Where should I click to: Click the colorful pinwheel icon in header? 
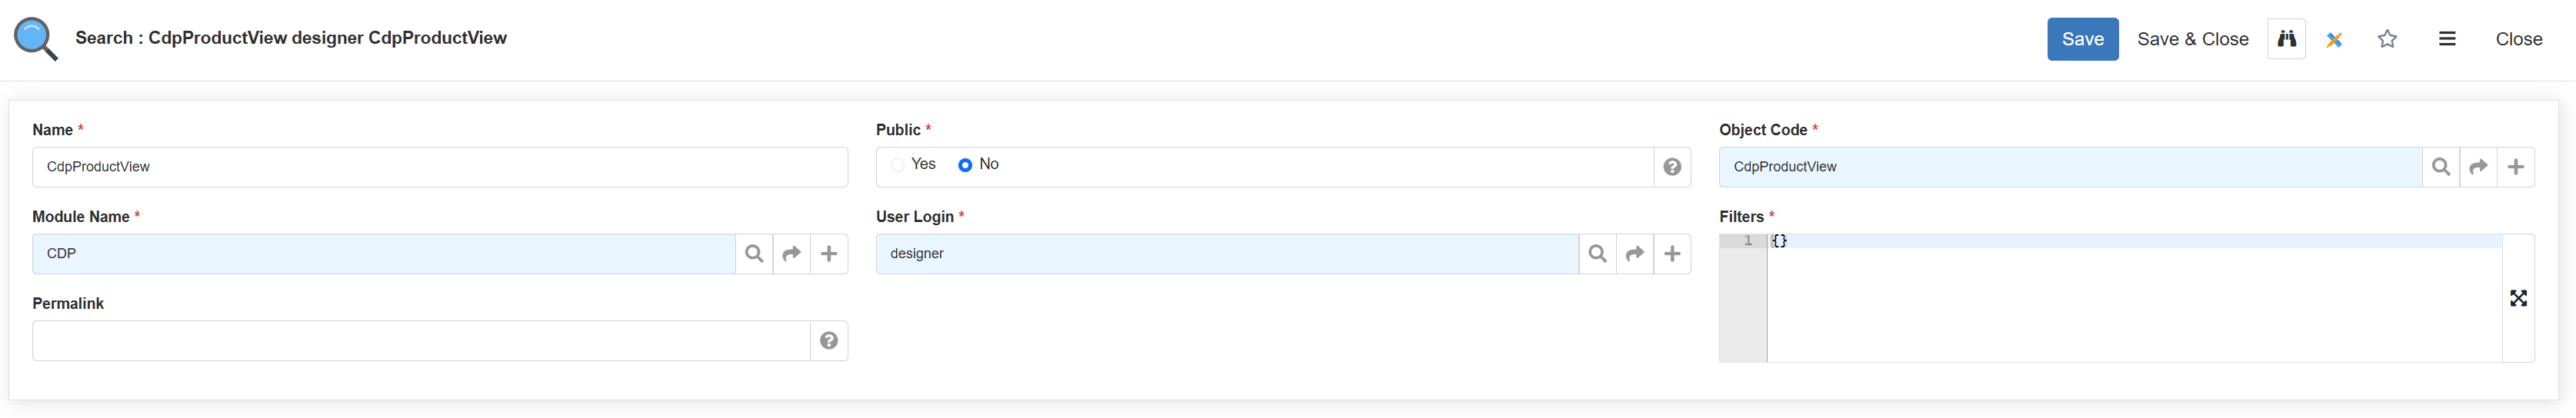point(2334,40)
